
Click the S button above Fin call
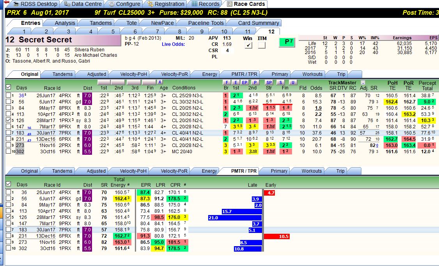click(x=281, y=82)
